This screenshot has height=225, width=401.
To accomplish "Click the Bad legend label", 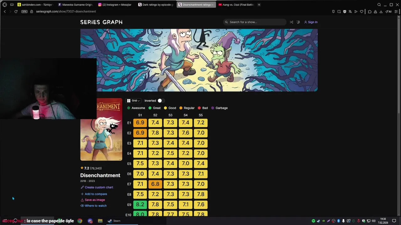I will (x=205, y=108).
